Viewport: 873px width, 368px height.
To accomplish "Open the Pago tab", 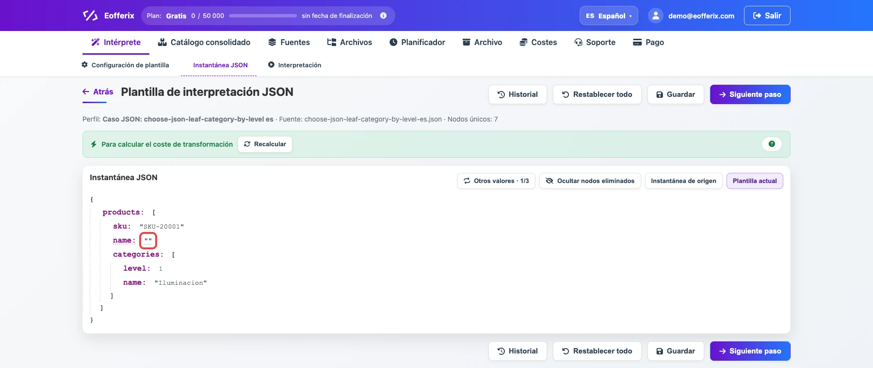I will click(x=648, y=42).
